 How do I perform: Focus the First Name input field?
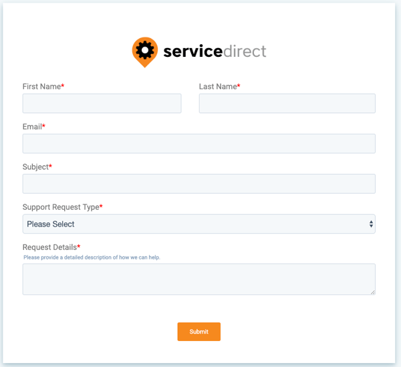[x=102, y=103]
